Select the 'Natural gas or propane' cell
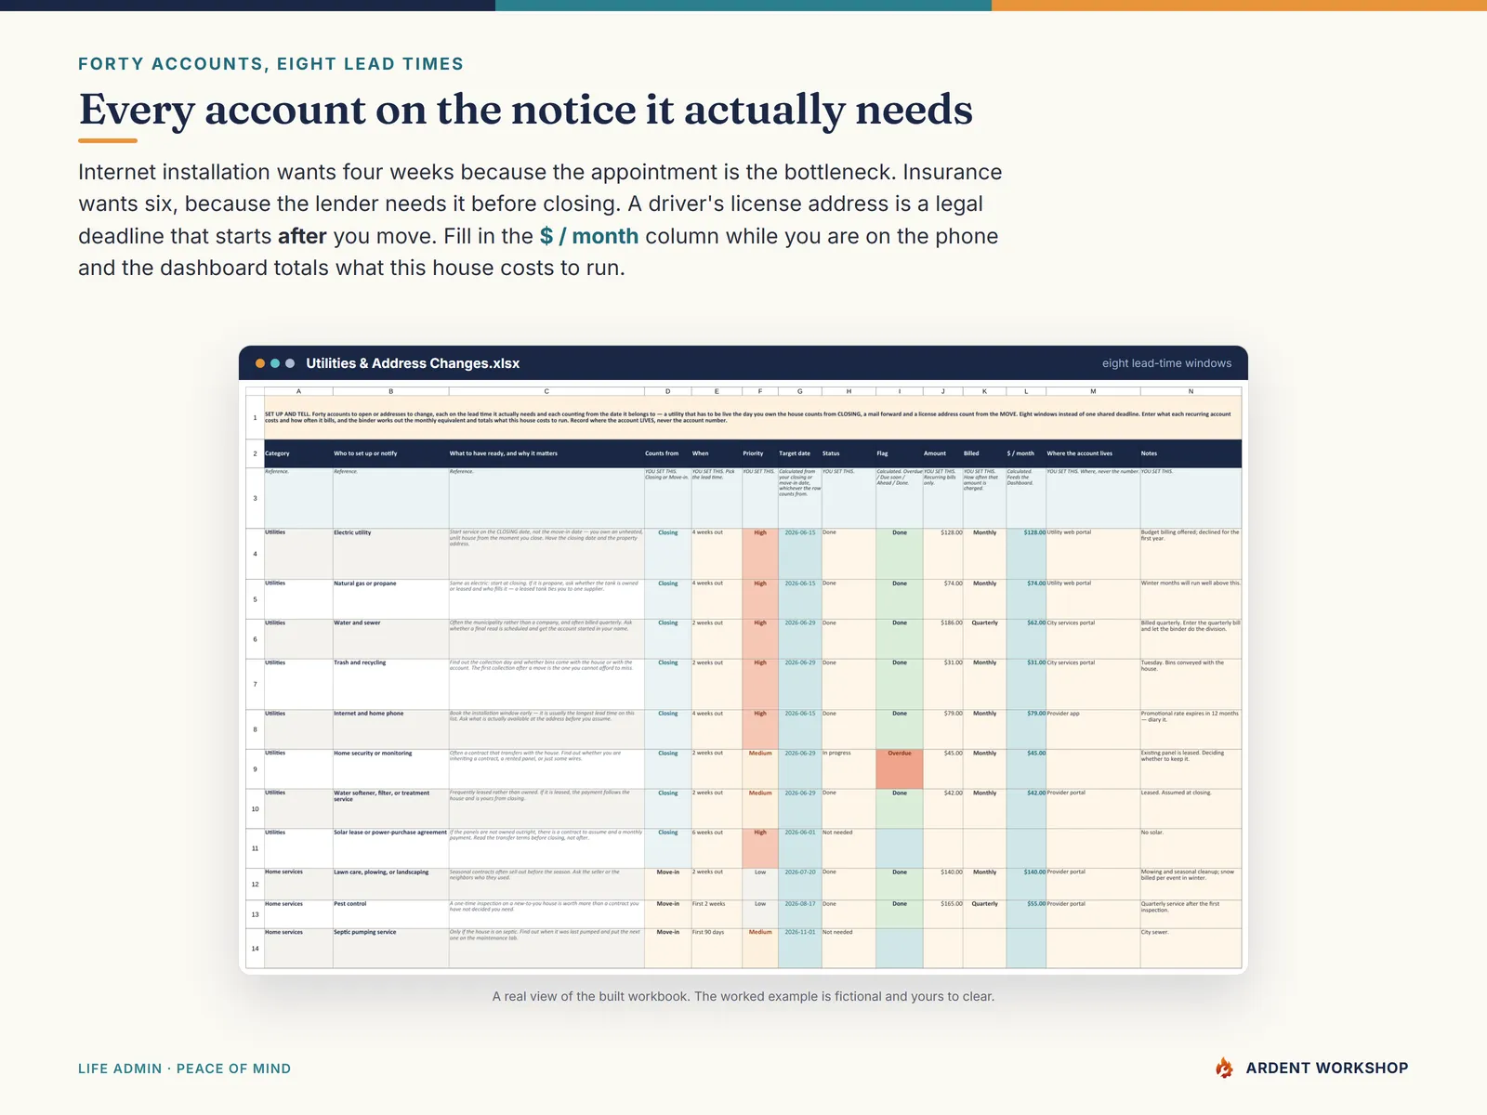This screenshot has height=1115, width=1487. click(x=390, y=599)
